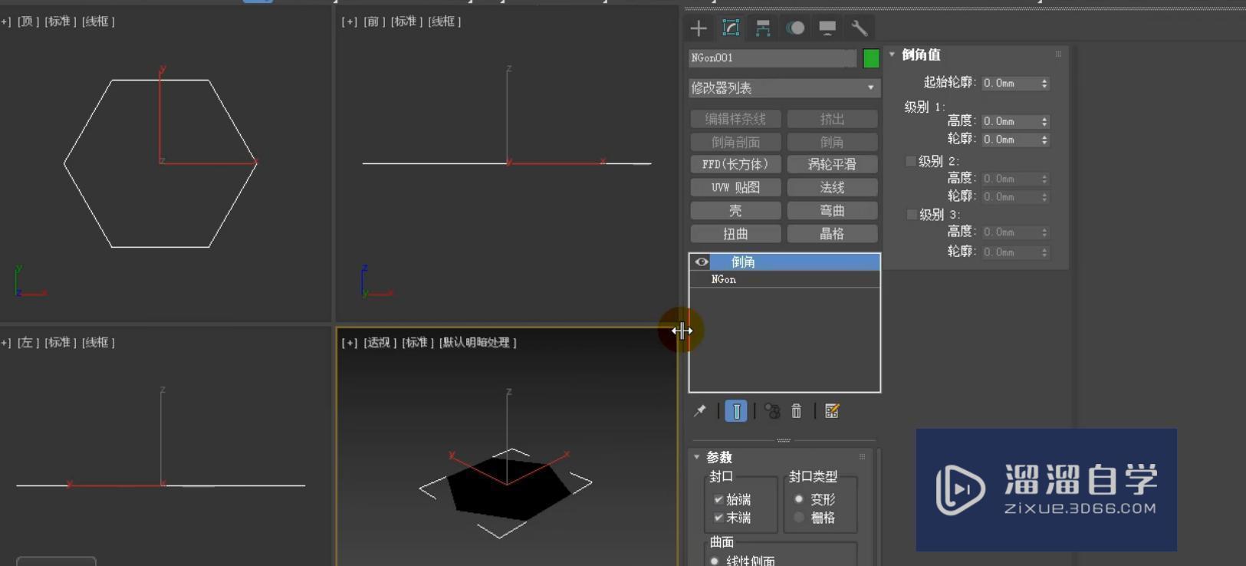Open [左] view label menu

tap(28, 342)
